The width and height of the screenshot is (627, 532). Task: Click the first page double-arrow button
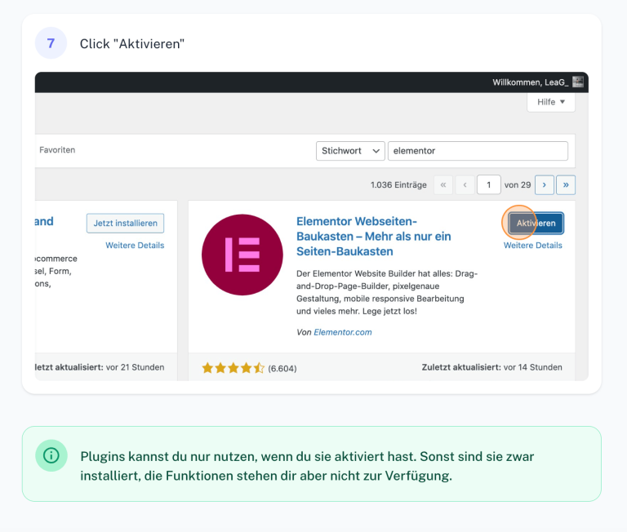click(443, 185)
